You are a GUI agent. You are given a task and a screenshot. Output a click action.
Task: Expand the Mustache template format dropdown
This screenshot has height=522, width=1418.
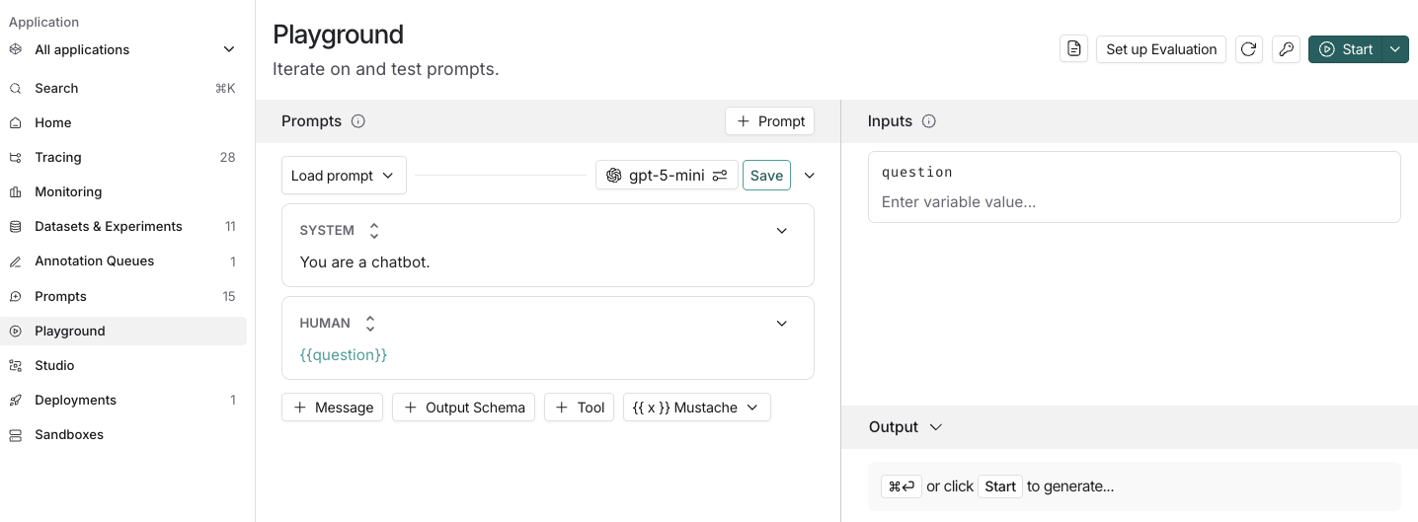[x=696, y=408]
